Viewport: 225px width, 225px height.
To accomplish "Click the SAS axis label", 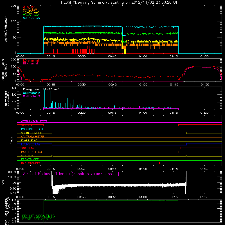I will [3, 183].
